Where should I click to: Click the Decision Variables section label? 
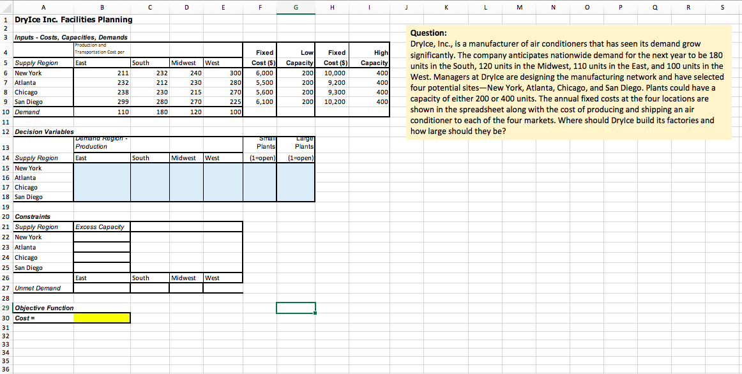pyautogui.click(x=45, y=132)
